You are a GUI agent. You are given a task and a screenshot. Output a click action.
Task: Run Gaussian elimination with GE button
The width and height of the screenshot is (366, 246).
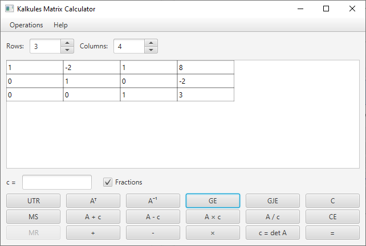click(x=213, y=201)
